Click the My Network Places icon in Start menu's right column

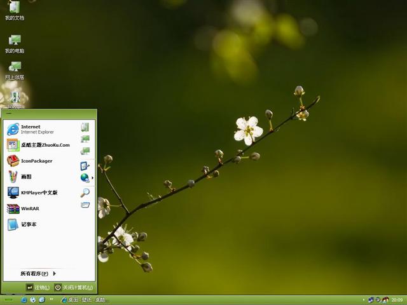[85, 151]
